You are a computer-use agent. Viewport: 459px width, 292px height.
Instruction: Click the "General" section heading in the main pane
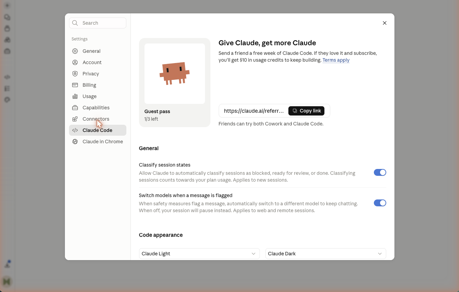(149, 148)
